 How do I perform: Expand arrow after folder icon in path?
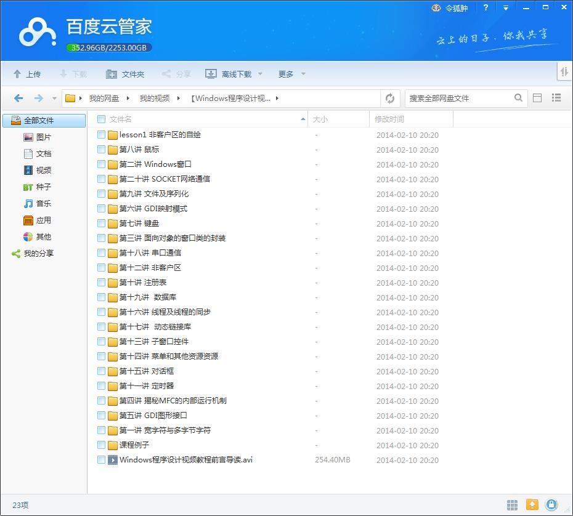pyautogui.click(x=80, y=98)
